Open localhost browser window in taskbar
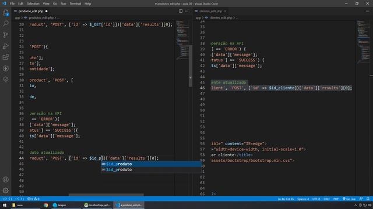The image size is (373, 209). click(x=97, y=205)
